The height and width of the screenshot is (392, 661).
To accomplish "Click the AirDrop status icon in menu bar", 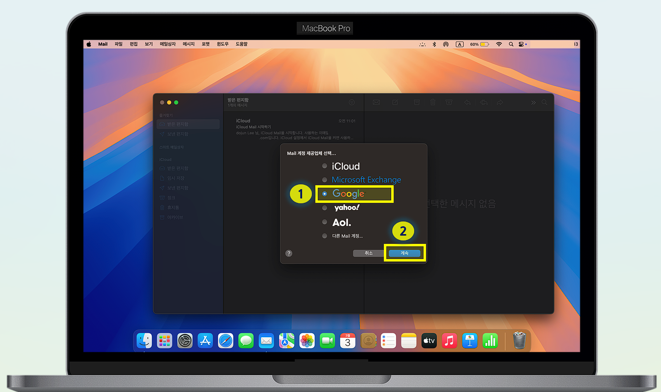I will (x=446, y=44).
